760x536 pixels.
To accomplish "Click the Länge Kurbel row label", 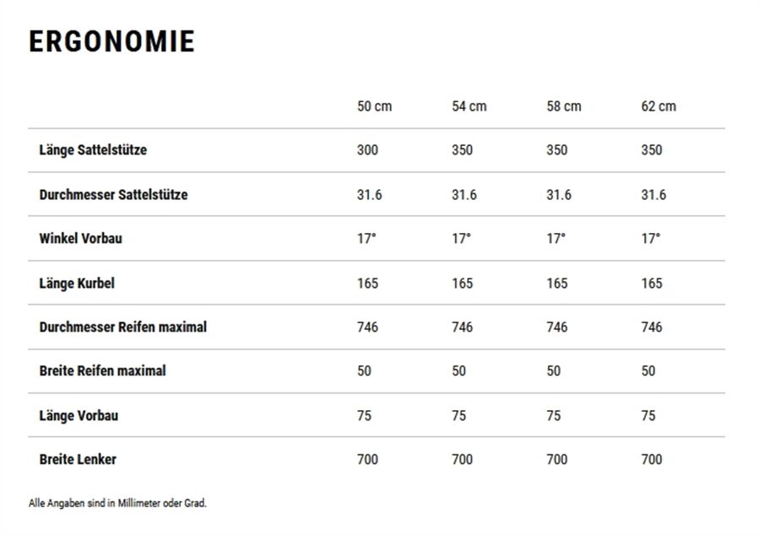I will pos(77,283).
